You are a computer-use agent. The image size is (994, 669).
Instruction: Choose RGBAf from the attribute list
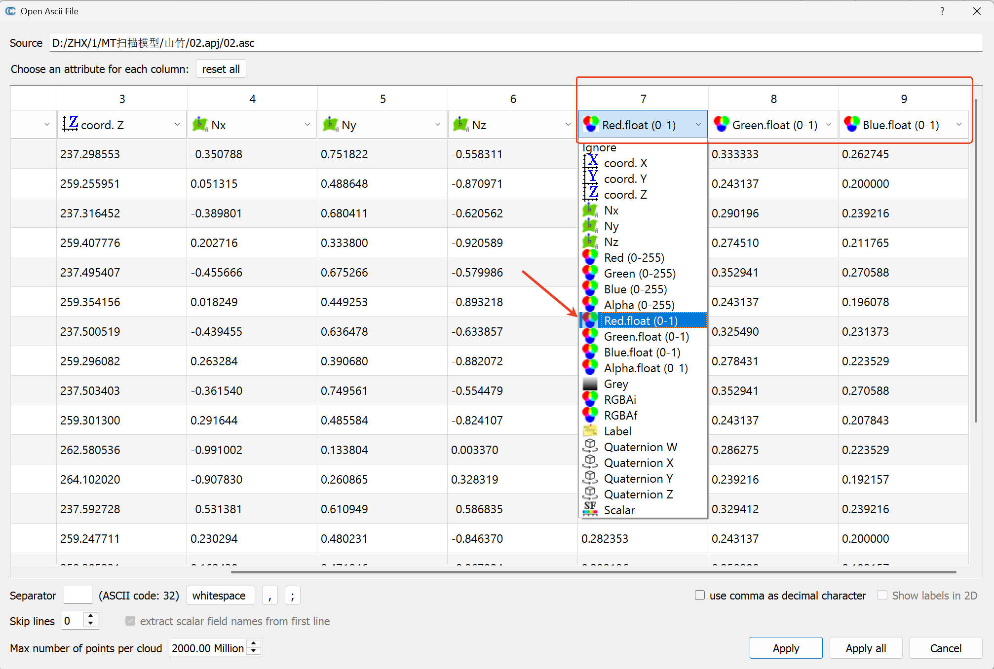(x=620, y=415)
